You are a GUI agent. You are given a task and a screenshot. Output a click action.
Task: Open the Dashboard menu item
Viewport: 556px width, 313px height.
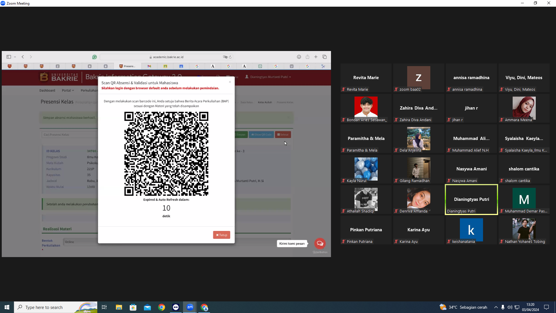[x=47, y=90]
